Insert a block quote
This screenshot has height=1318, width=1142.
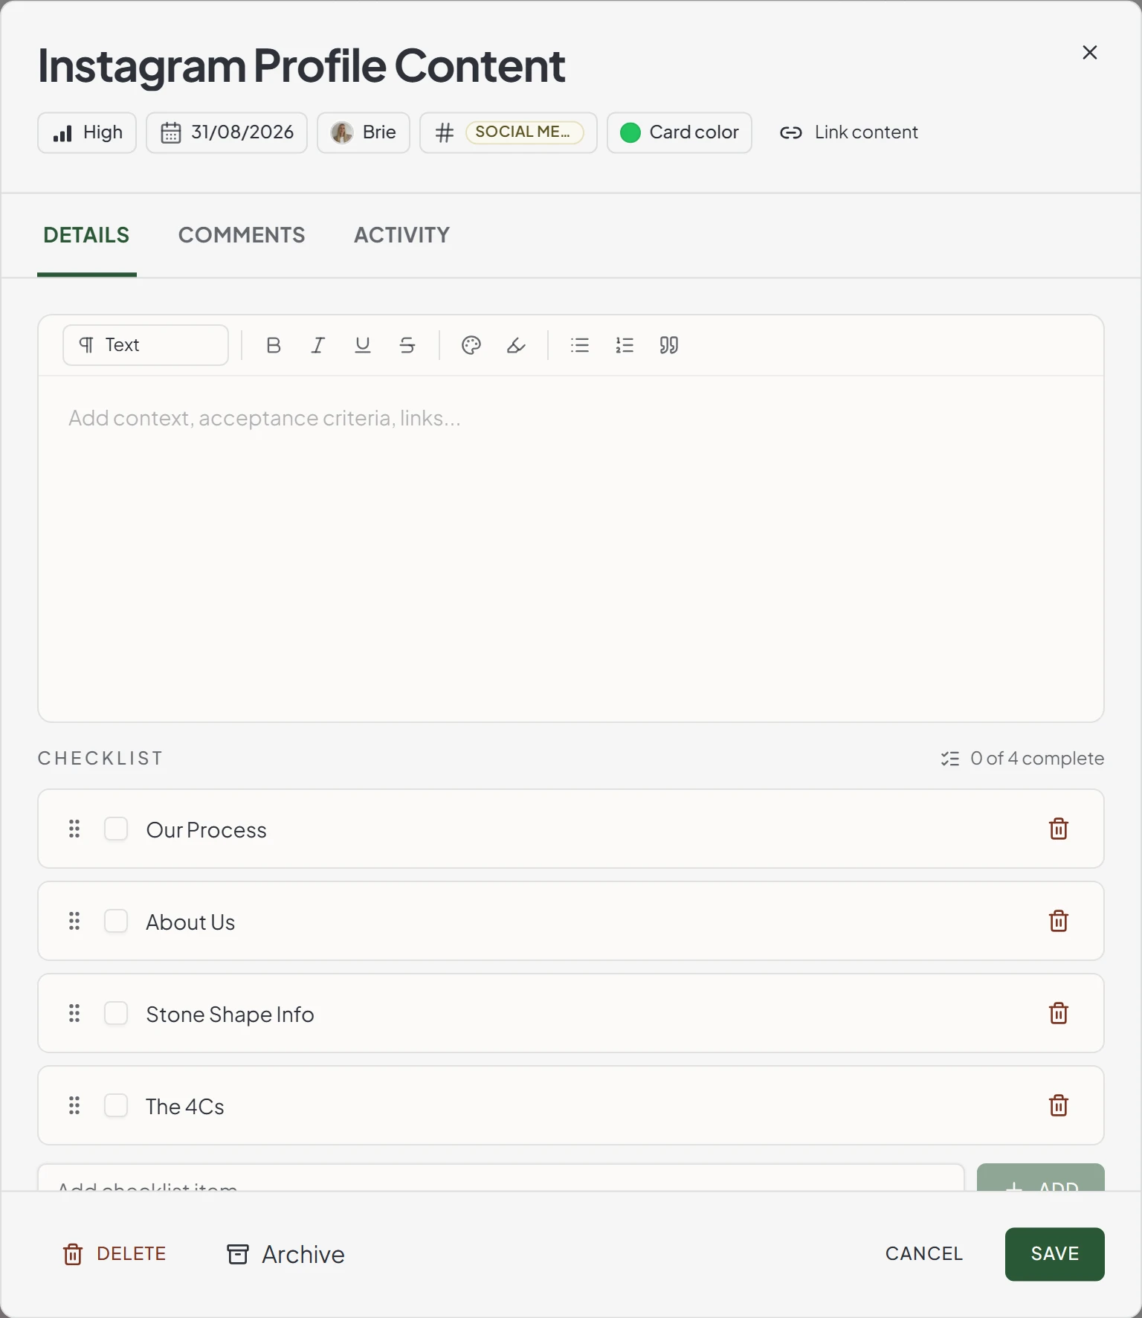pyautogui.click(x=669, y=345)
